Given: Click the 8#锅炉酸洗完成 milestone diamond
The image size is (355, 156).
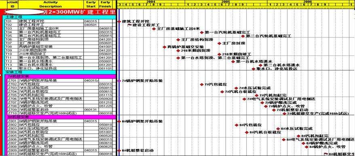Looking at the screenshot, I should pyautogui.click(x=303, y=143).
